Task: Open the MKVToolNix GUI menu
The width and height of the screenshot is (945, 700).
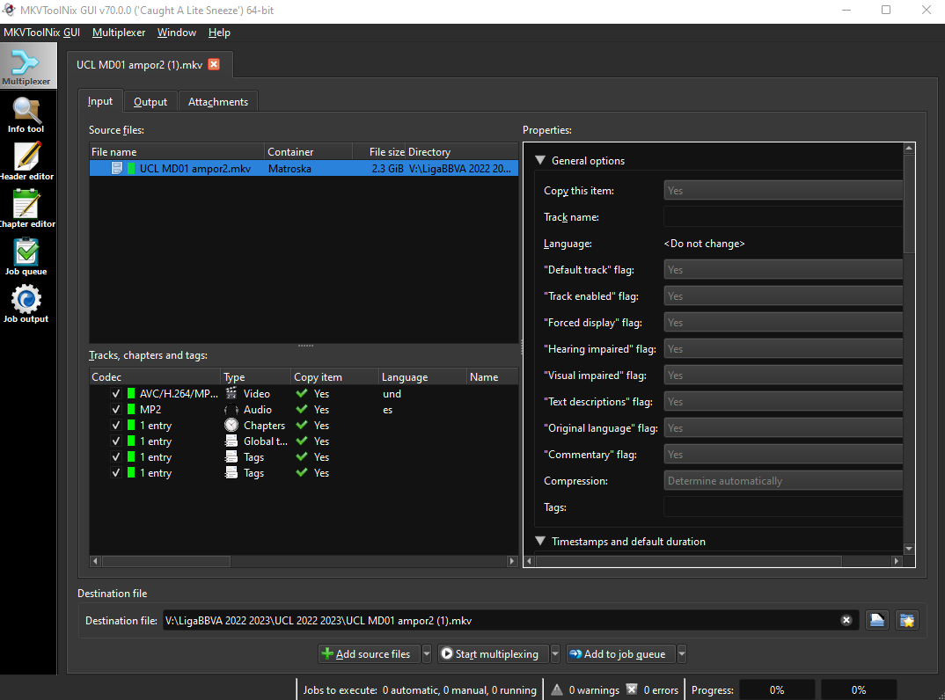Action: (x=41, y=33)
